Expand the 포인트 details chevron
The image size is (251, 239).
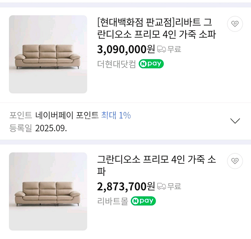235,121
